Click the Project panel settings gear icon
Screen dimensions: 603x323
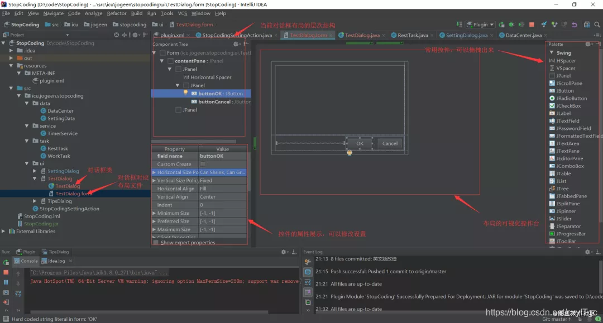135,35
